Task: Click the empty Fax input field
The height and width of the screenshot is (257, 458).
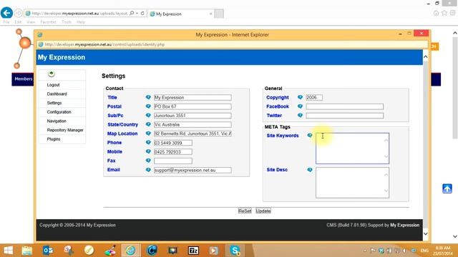Action: tap(173, 161)
